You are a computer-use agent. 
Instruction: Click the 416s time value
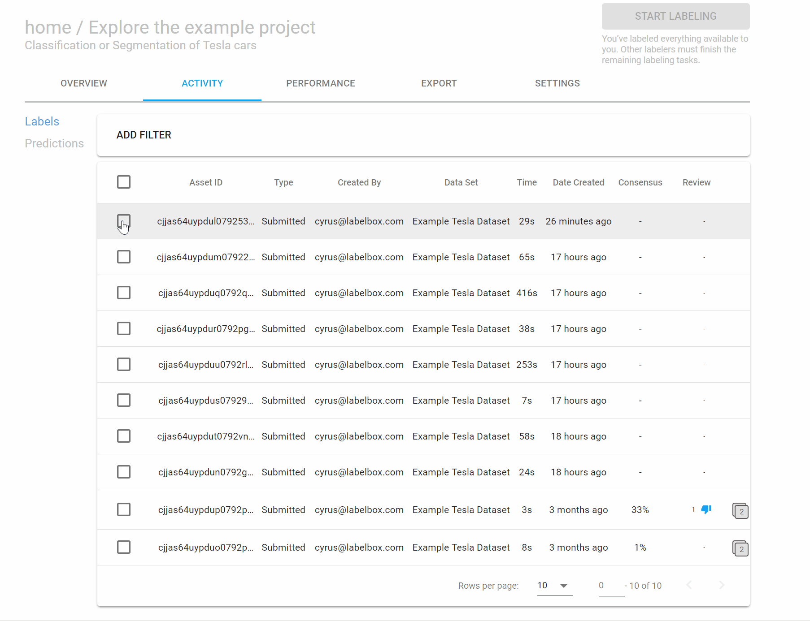527,293
